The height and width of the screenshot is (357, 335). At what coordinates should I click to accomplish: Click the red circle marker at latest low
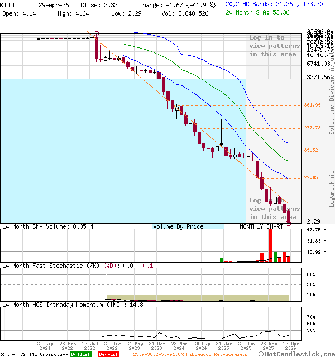289,222
